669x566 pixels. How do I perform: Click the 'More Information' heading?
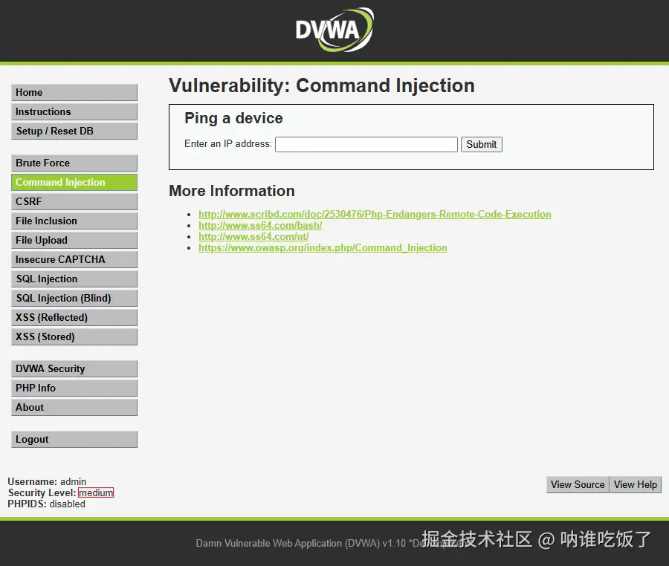(x=232, y=191)
